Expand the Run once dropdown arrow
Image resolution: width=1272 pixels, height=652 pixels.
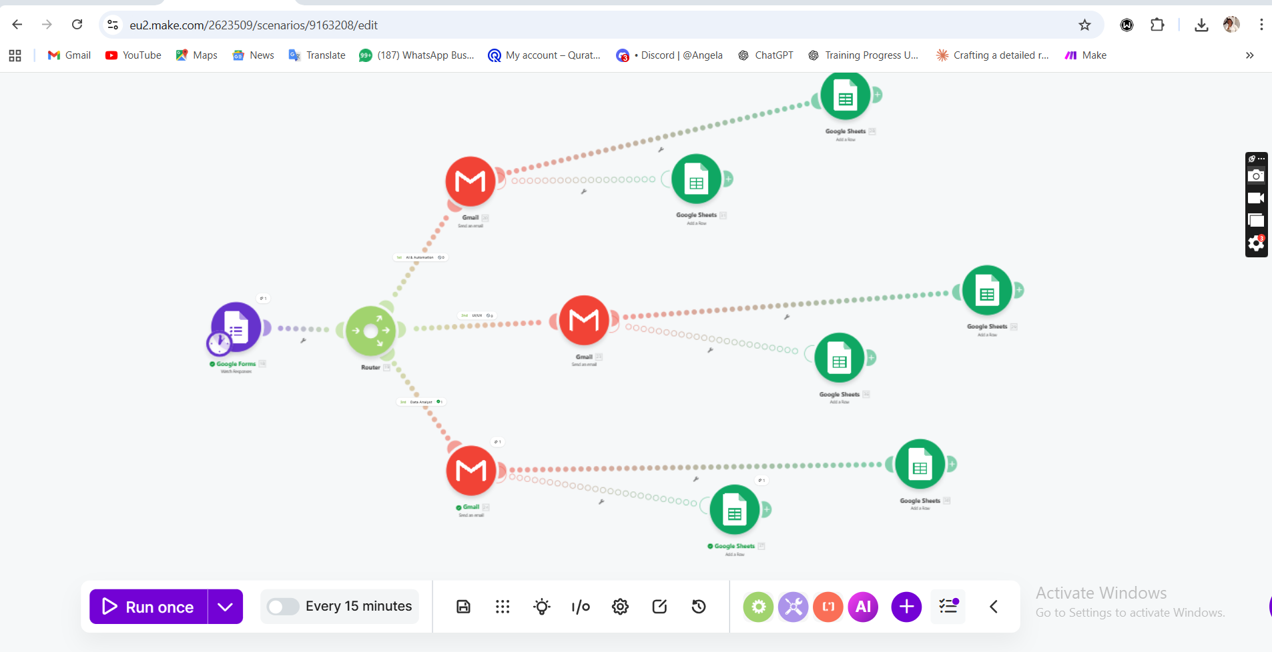pyautogui.click(x=226, y=607)
